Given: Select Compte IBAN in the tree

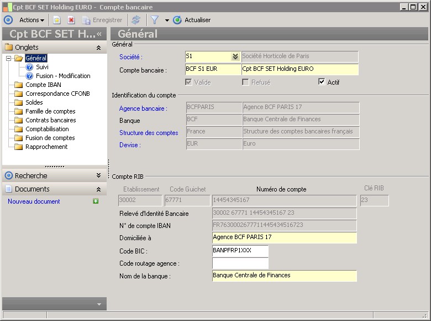Looking at the screenshot, I should point(43,85).
